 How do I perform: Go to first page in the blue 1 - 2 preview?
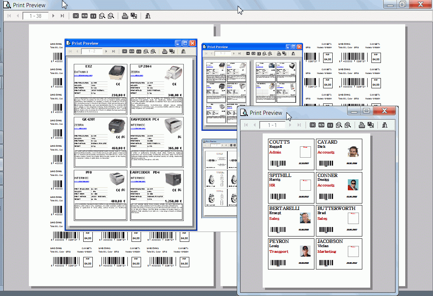click(x=70, y=52)
